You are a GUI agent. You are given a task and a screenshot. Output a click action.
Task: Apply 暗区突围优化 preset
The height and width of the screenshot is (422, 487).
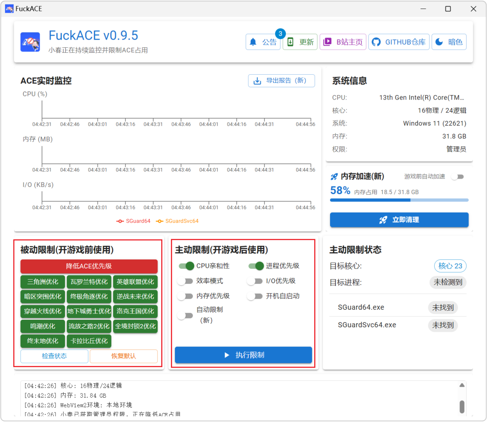click(x=42, y=296)
